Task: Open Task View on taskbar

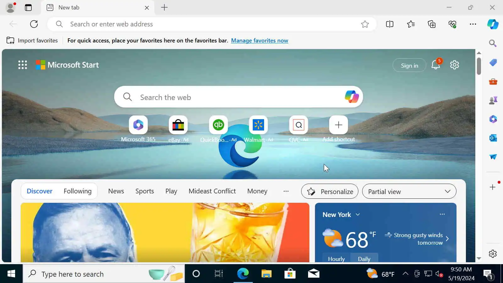Action: [x=218, y=274]
